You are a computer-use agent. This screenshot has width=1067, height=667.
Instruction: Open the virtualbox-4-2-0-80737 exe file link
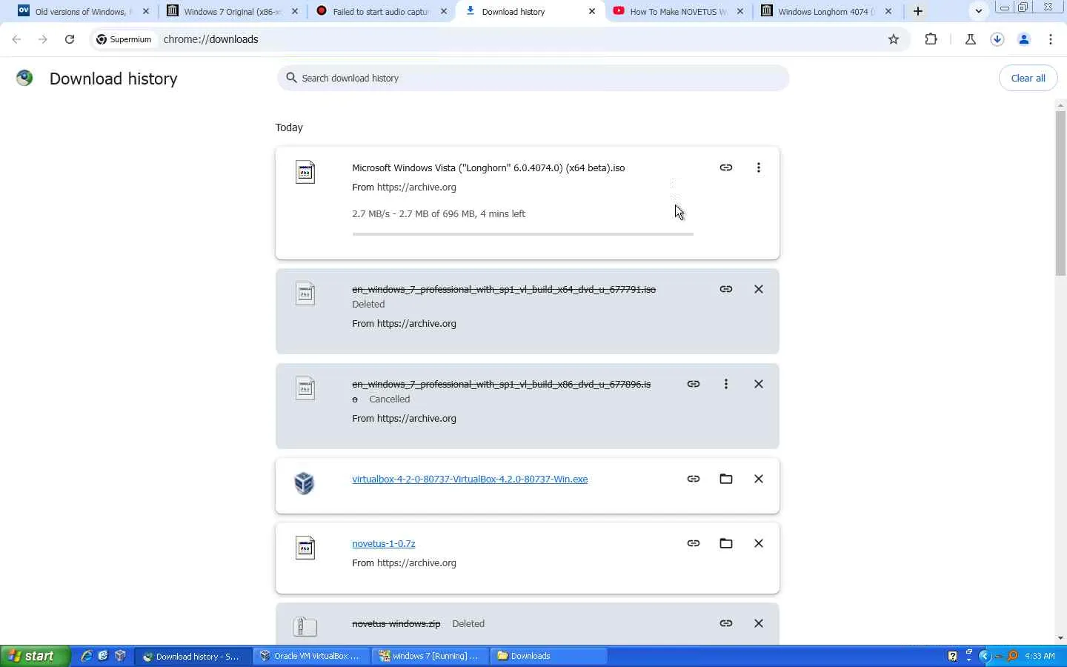tap(470, 479)
